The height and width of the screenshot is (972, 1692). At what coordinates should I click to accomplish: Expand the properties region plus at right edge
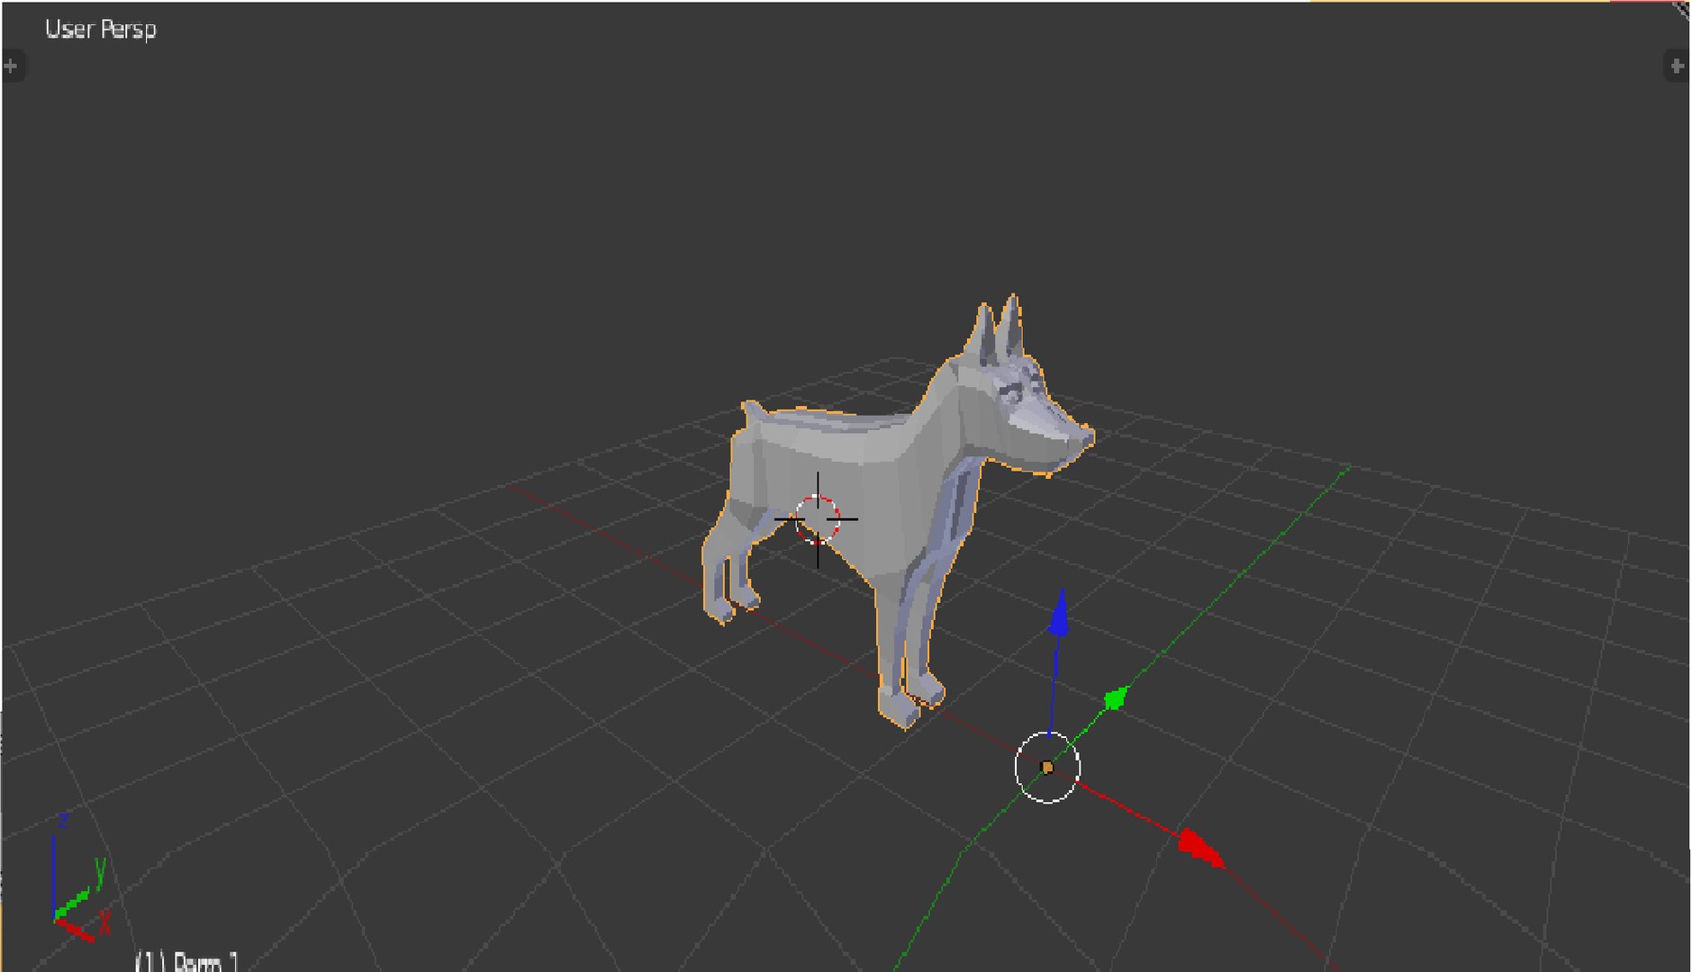pos(1677,66)
